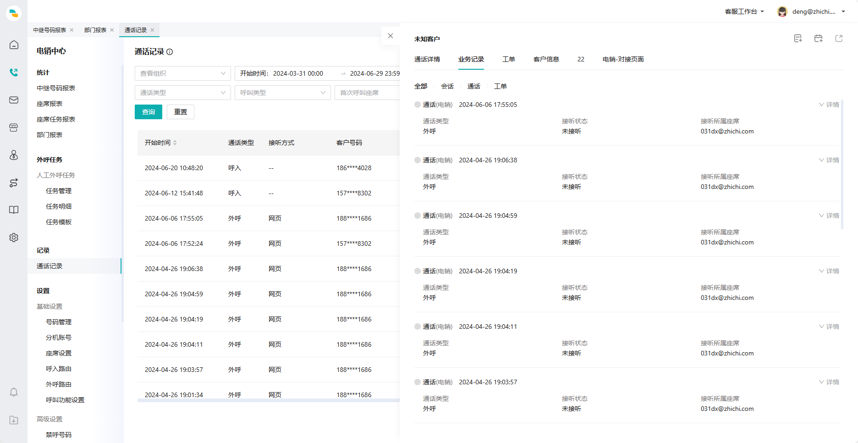Open 呼叫功能设置 in the sidebar menu
The height and width of the screenshot is (443, 858).
(65, 400)
